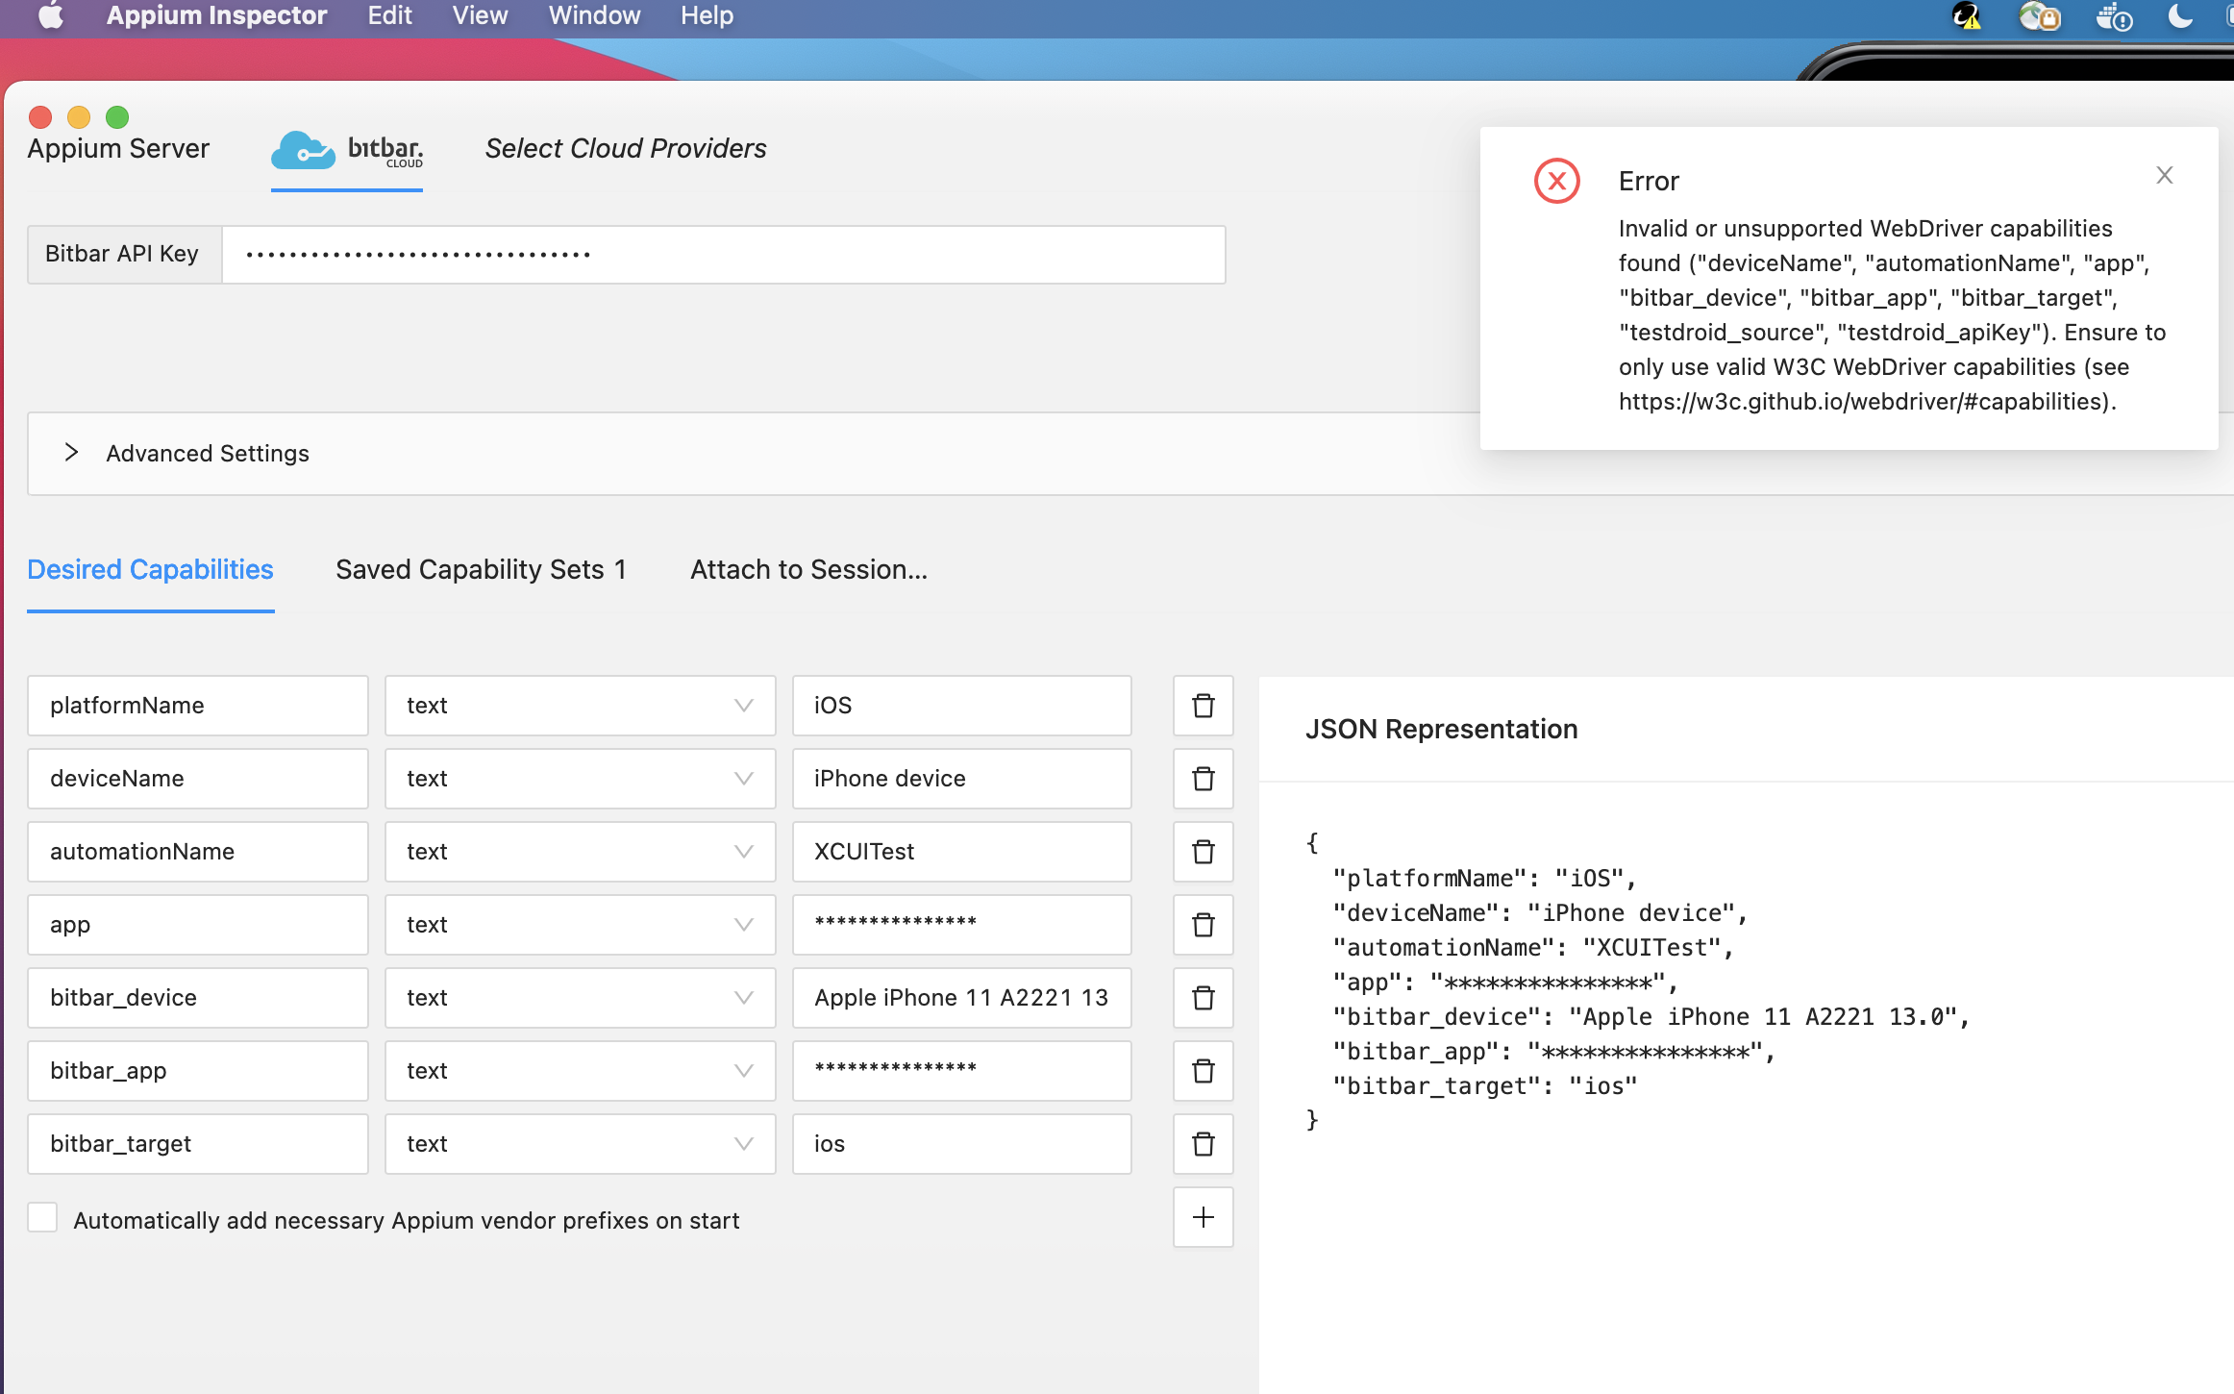Delete the automationName capability row
2234x1394 pixels.
[1203, 852]
